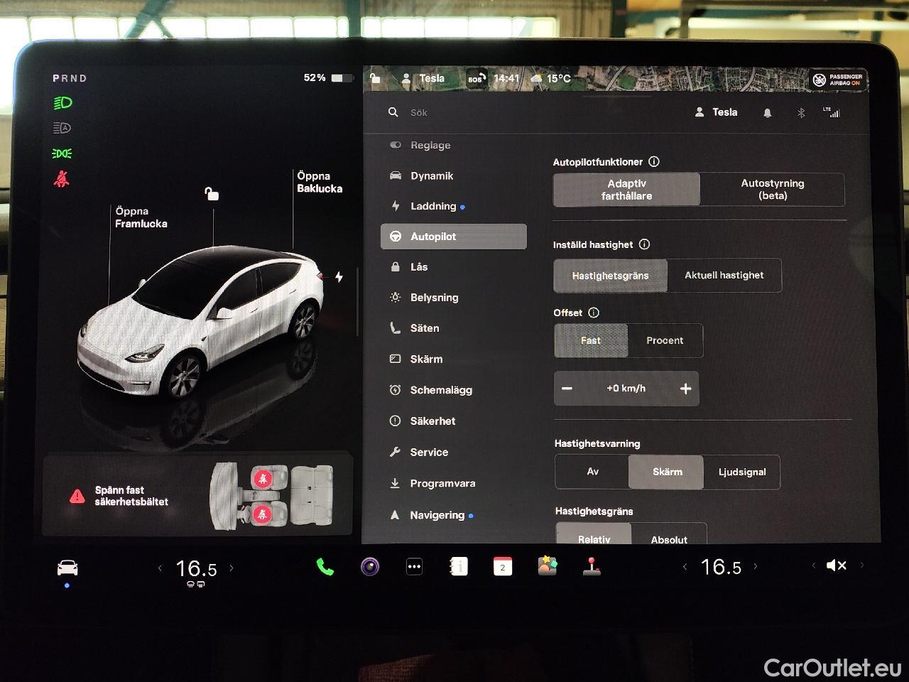Set Hastighetsvarning to Ljudsignal
909x682 pixels.
[x=742, y=472]
